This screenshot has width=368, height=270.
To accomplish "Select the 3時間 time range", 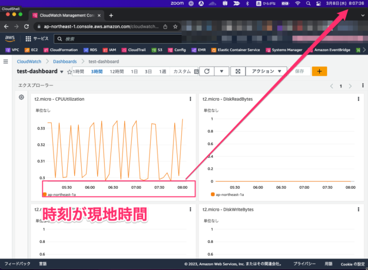I will click(97, 71).
